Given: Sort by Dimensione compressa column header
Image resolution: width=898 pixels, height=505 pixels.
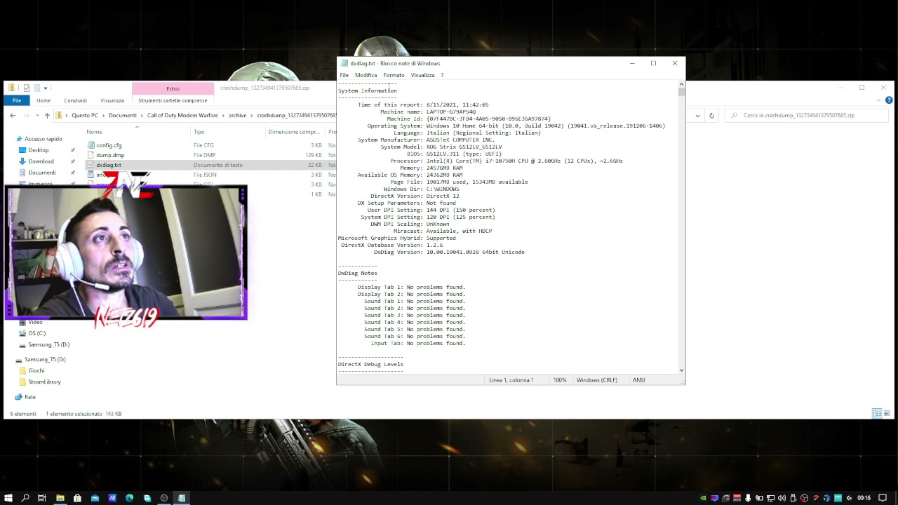Looking at the screenshot, I should coord(294,132).
